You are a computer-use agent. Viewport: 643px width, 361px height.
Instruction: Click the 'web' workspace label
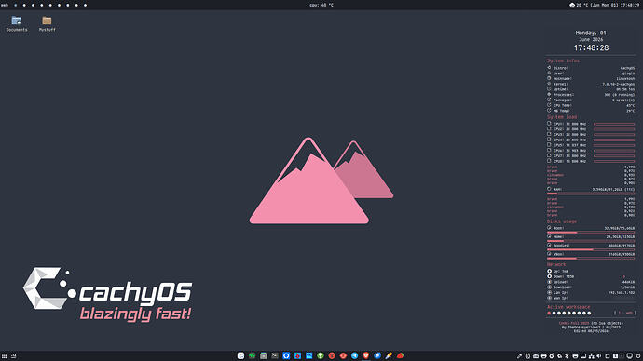[5, 5]
